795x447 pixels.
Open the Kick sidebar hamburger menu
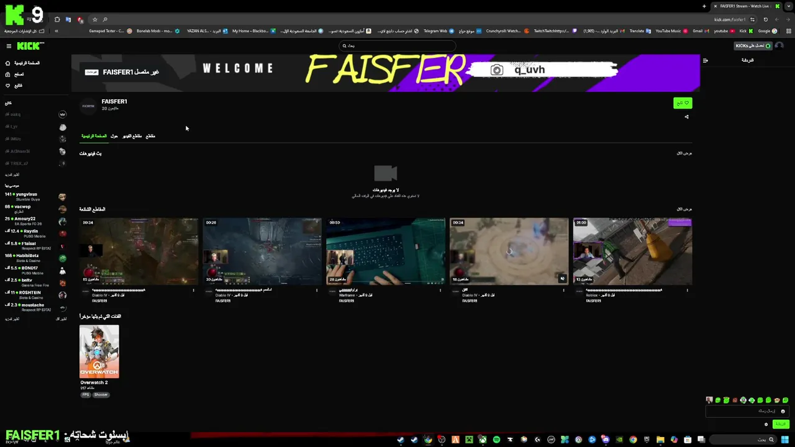[9, 46]
